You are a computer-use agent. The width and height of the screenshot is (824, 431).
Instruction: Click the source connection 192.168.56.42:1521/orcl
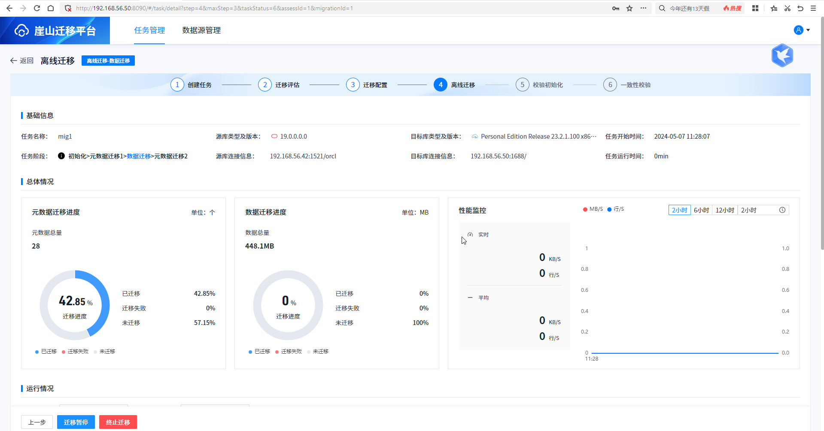[303, 156]
